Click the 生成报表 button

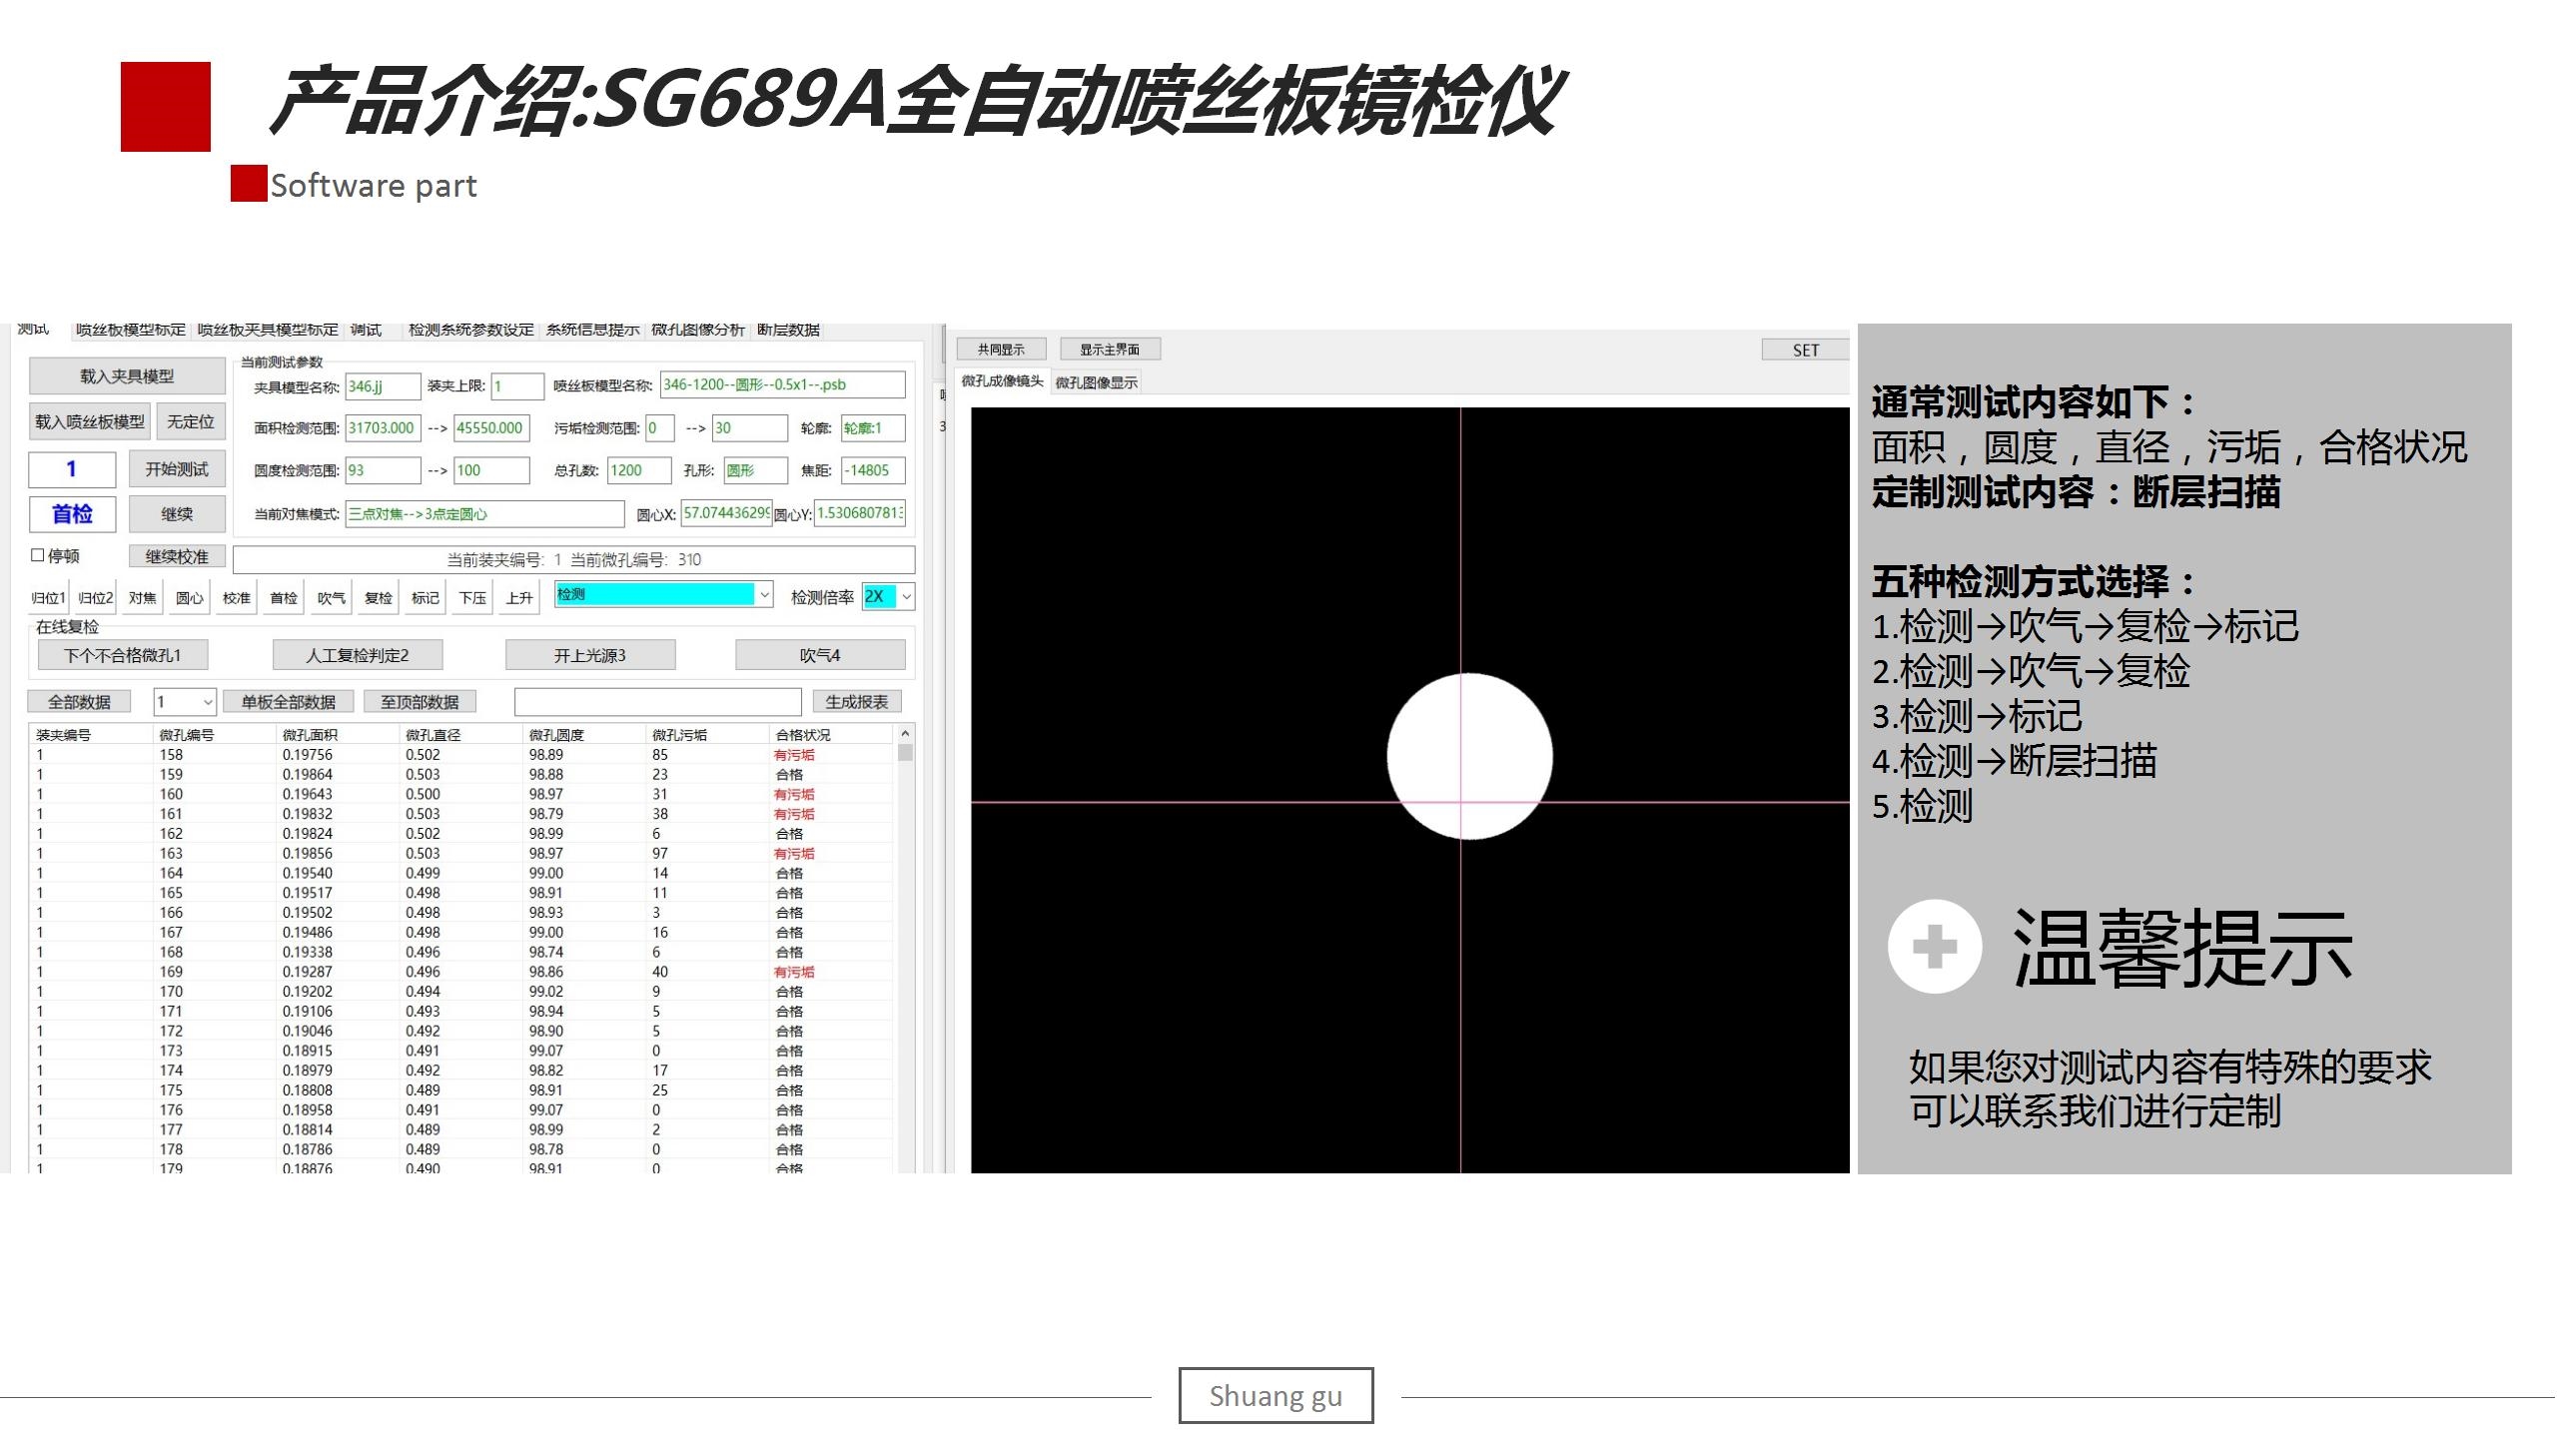coord(856,702)
